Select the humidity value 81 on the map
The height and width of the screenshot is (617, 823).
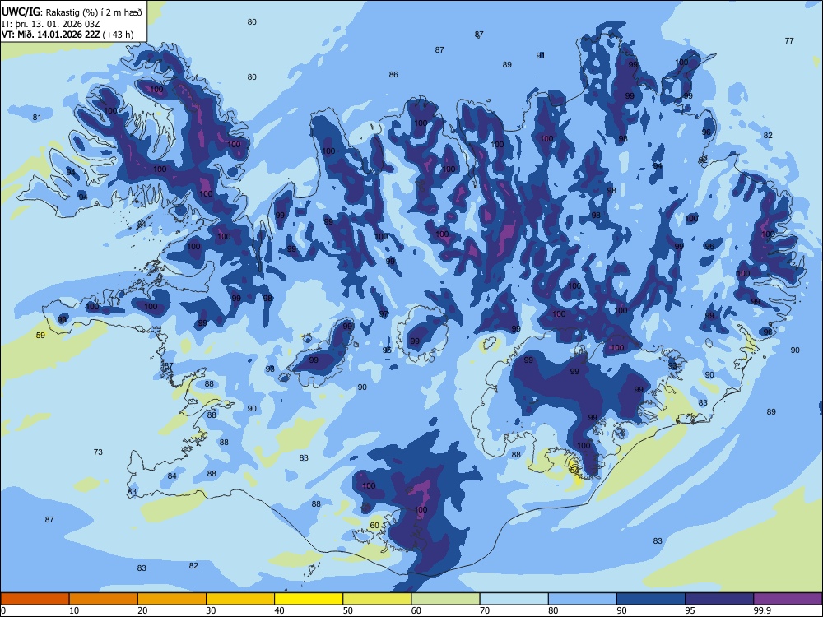tap(37, 118)
